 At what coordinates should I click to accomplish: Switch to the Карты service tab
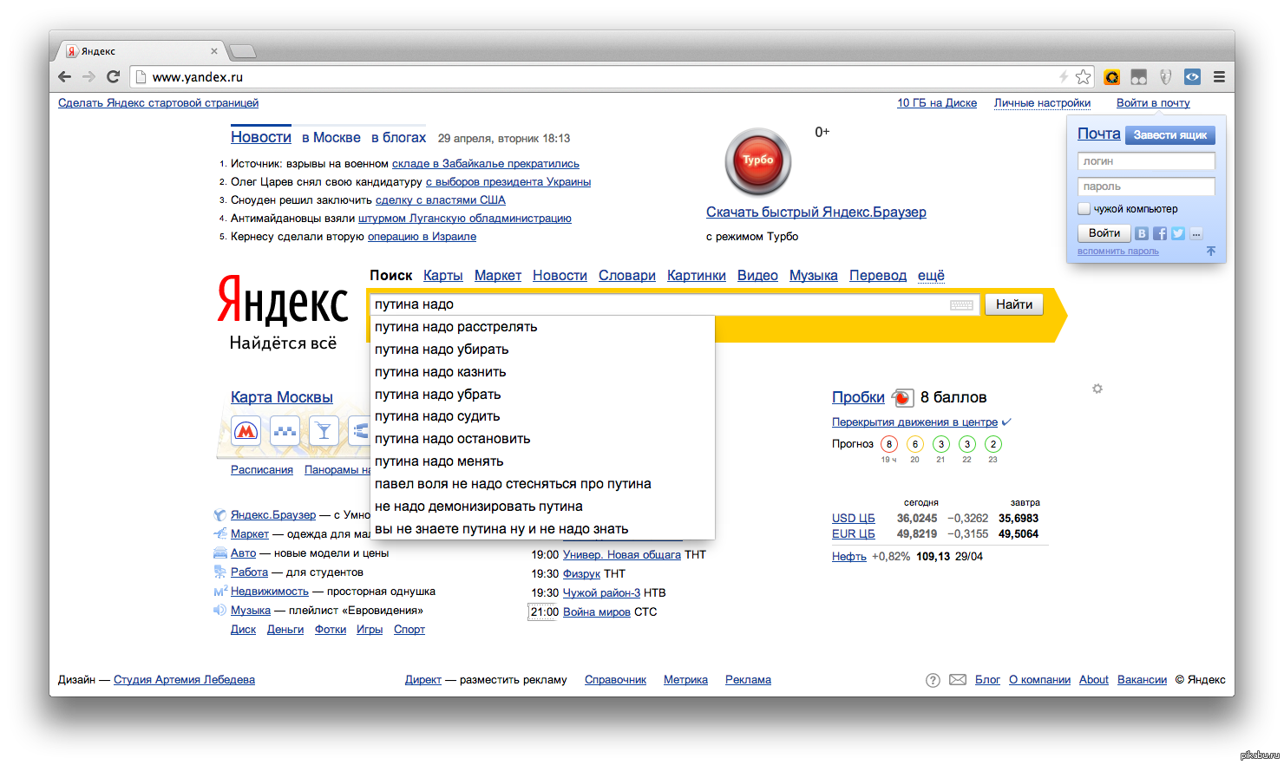click(443, 275)
